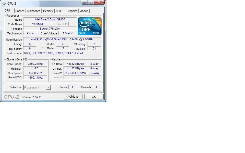Click the Core Voltage value 1.384 V
Viewport: 245px width, 153px height.
point(67,33)
